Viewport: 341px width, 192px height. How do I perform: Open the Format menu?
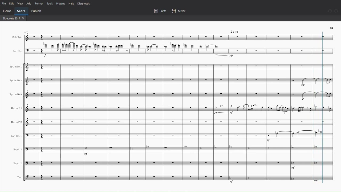point(39,3)
